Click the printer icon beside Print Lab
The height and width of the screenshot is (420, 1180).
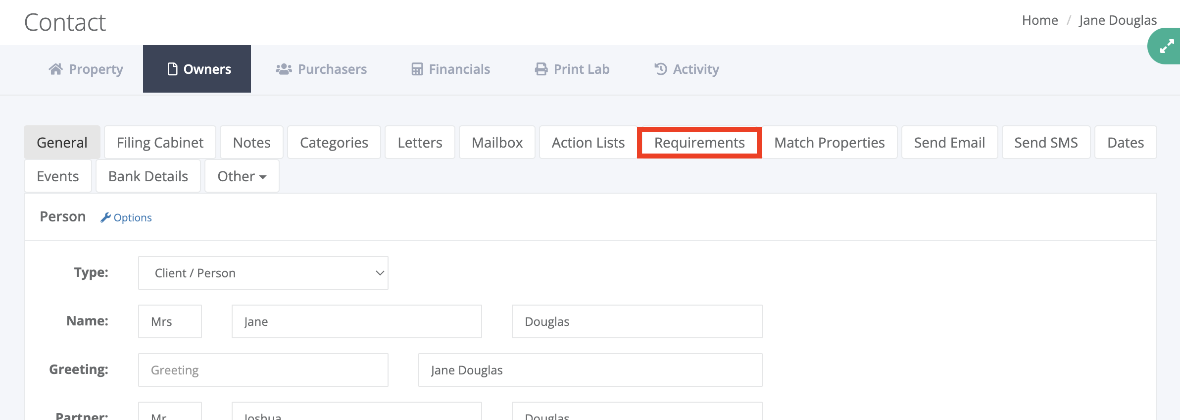(541, 69)
